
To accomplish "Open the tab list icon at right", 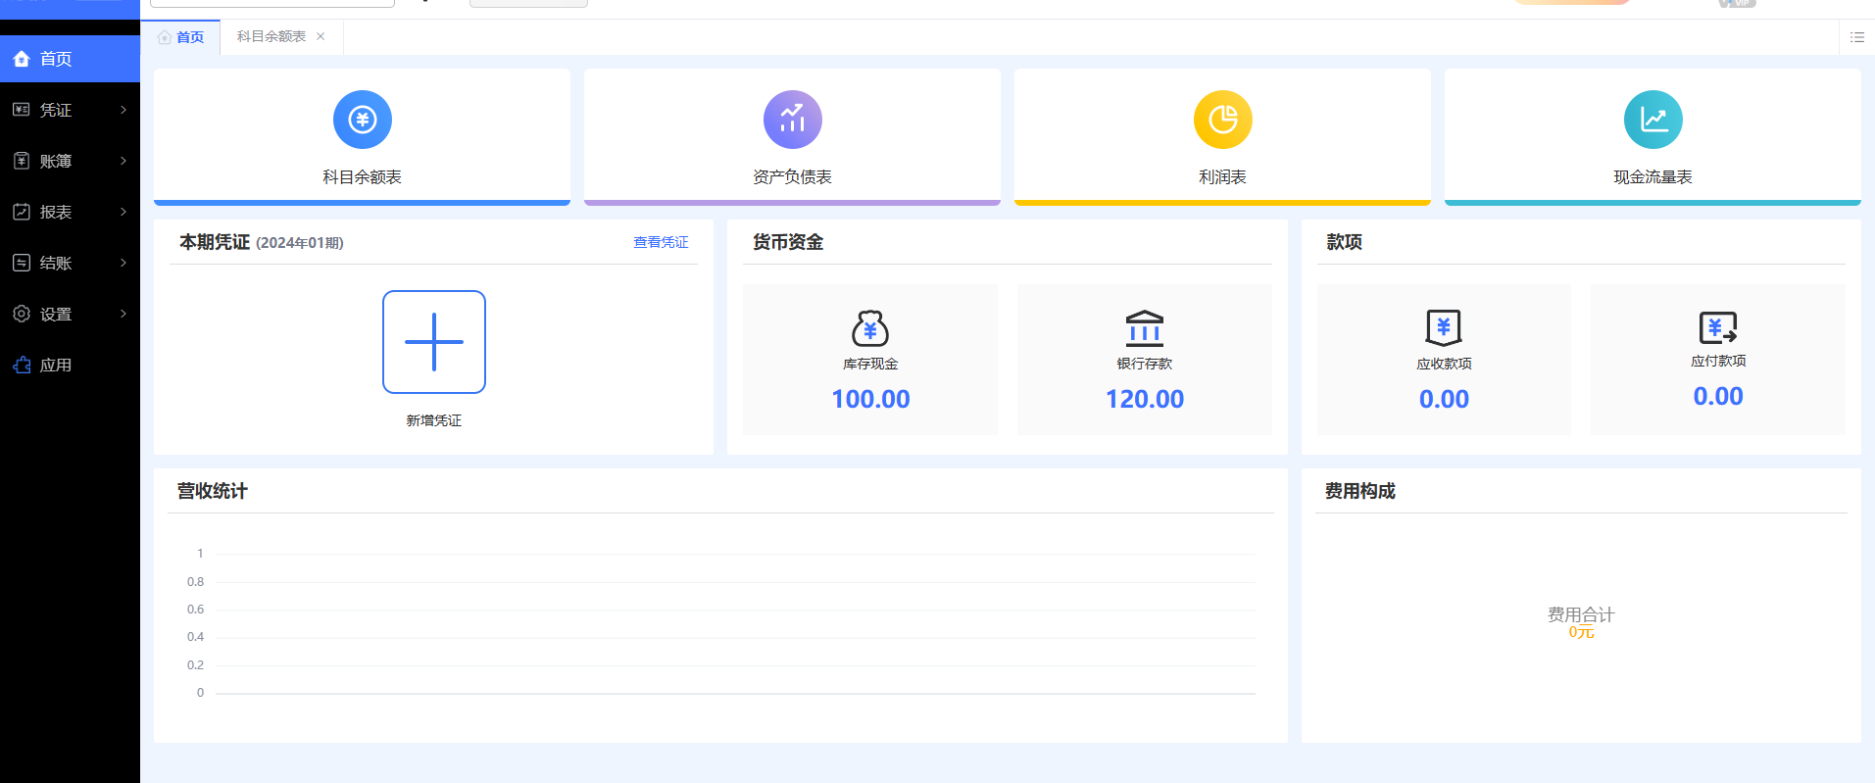I will click(1857, 37).
